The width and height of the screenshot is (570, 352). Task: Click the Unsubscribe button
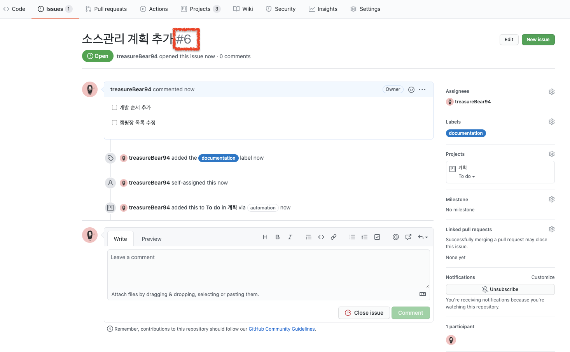click(x=500, y=289)
